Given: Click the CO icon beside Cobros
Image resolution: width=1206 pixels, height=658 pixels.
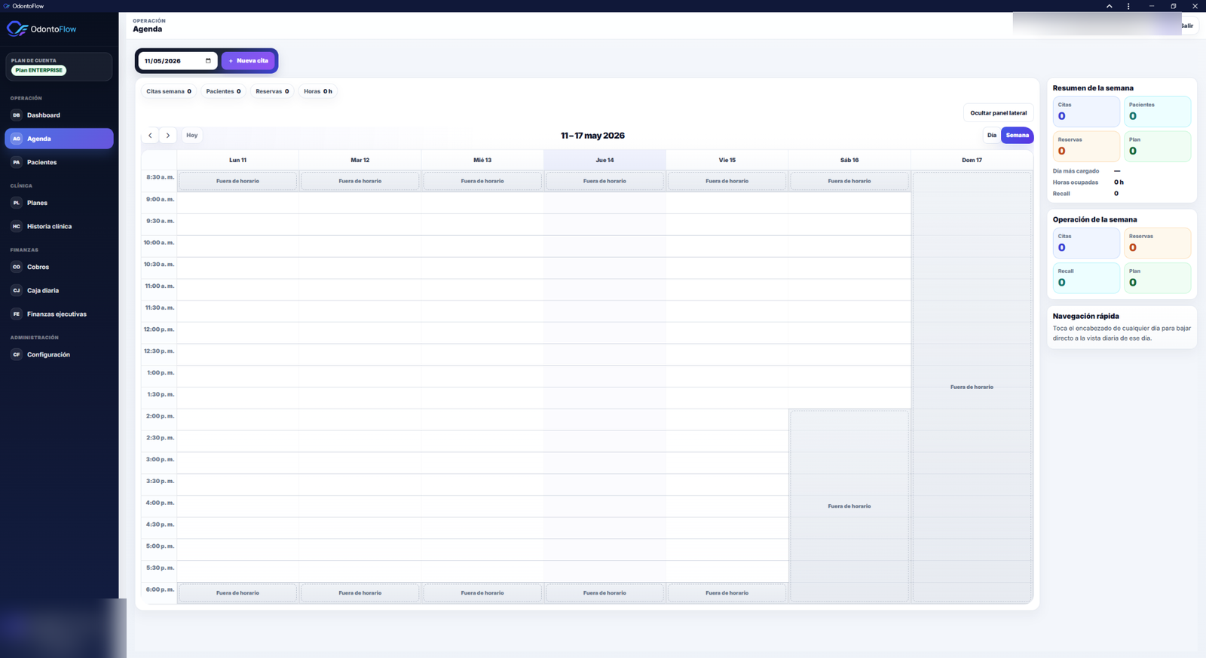Looking at the screenshot, I should pos(17,267).
